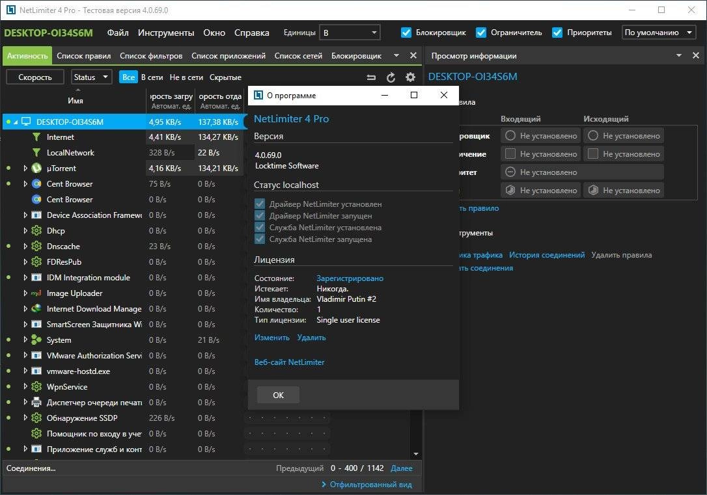The height and width of the screenshot is (495, 707).
Task: Toggle the Ограничитель checkbox
Action: 481,33
